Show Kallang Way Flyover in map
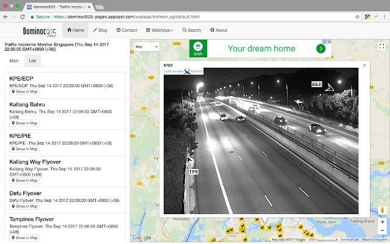 24,181
